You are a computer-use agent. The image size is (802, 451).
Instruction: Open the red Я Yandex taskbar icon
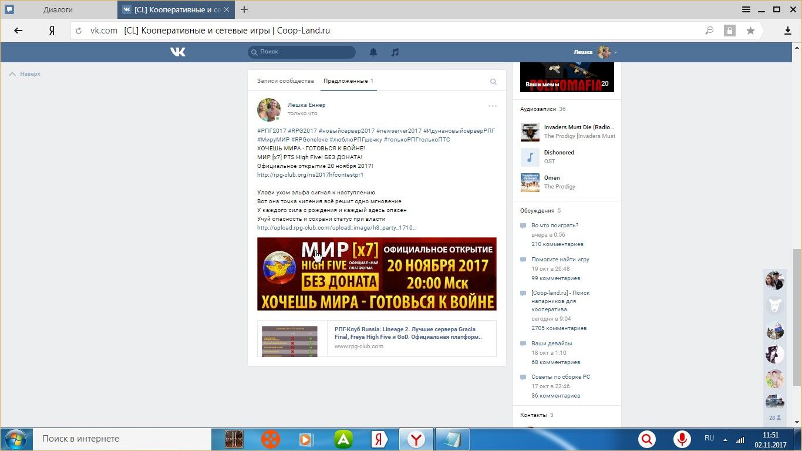coord(380,439)
